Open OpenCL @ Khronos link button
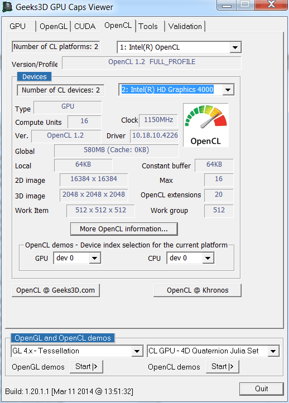 (198, 290)
